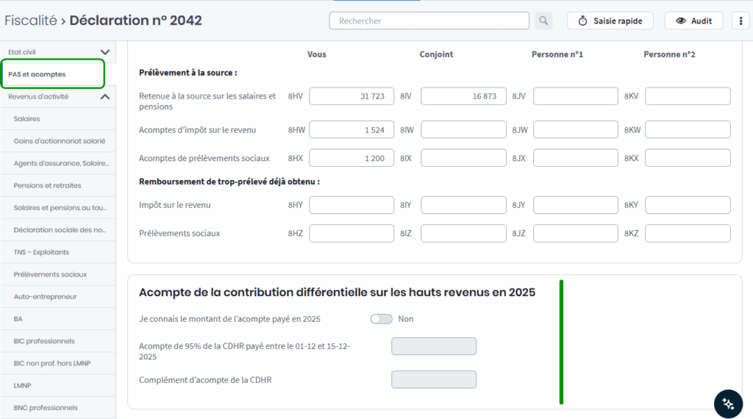Focus the 8HY impôt sur le revenu field
753x419 pixels.
(351, 205)
